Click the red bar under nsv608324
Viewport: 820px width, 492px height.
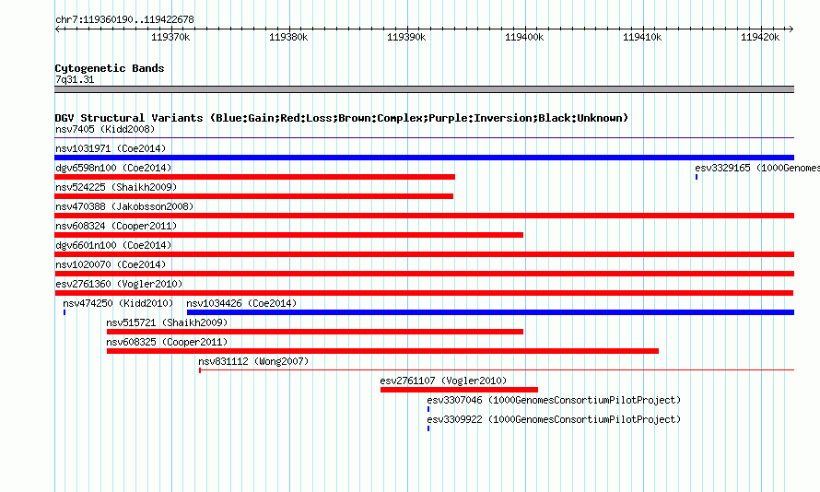288,235
